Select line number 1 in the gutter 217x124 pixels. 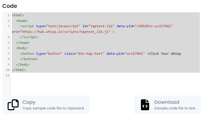(x=8, y=15)
